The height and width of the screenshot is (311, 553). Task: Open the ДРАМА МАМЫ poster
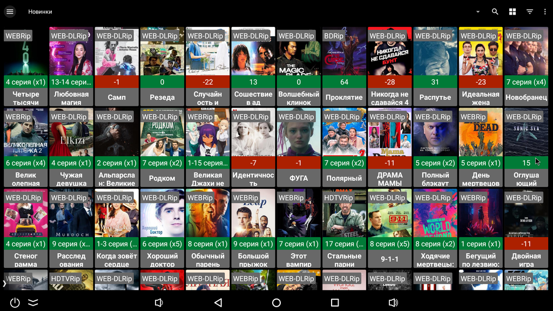click(390, 132)
